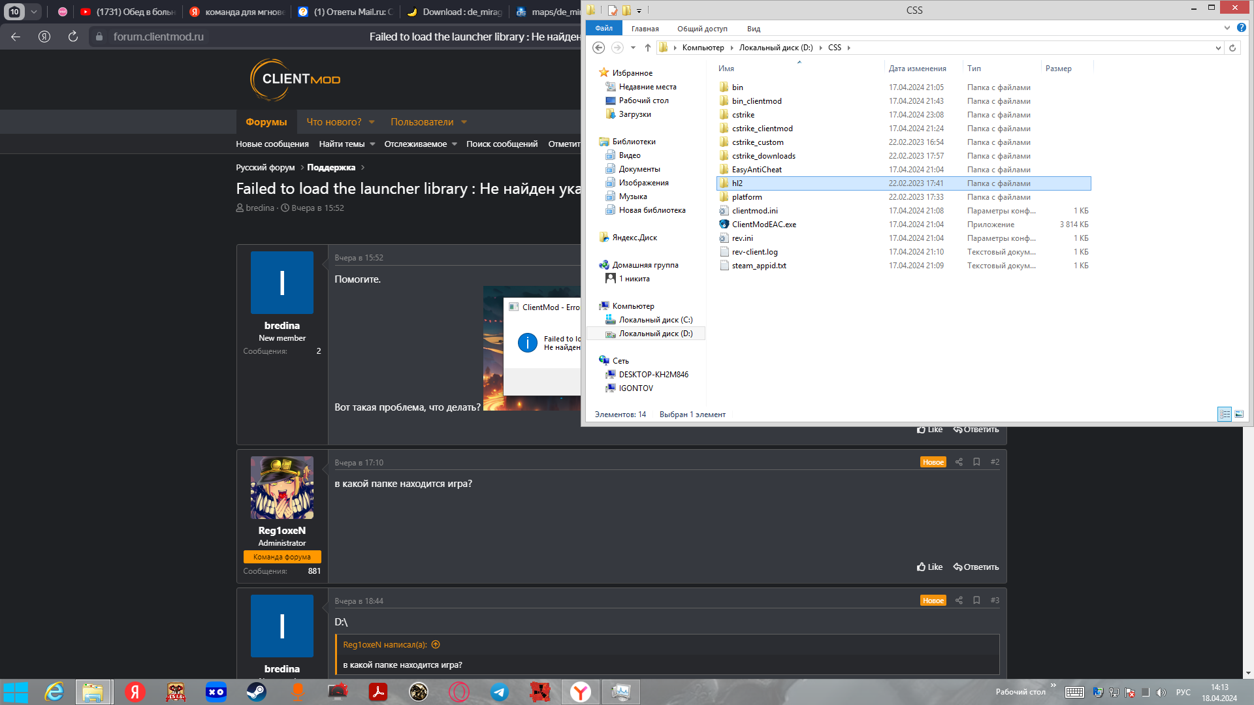
Task: Expand the Пользователи menu arrow
Action: (464, 122)
